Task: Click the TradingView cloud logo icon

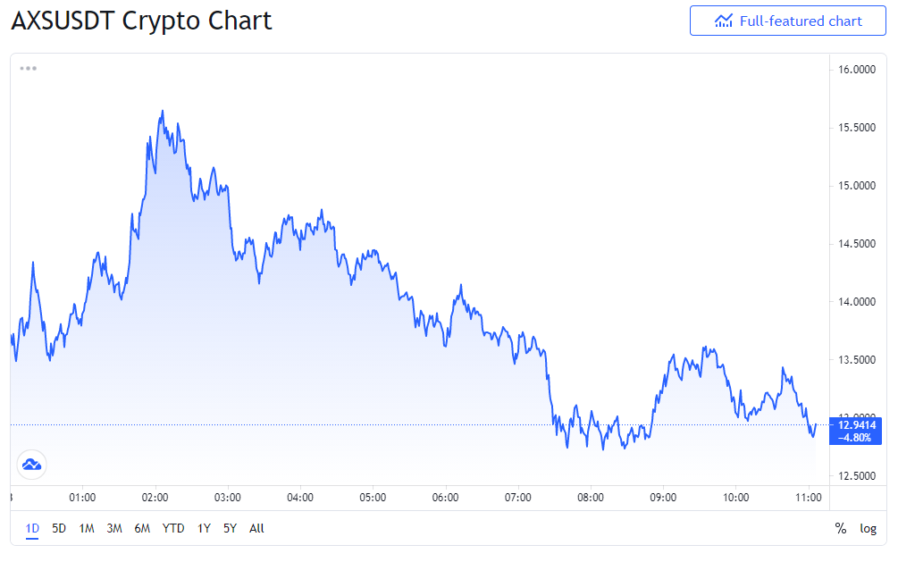Action: [31, 465]
